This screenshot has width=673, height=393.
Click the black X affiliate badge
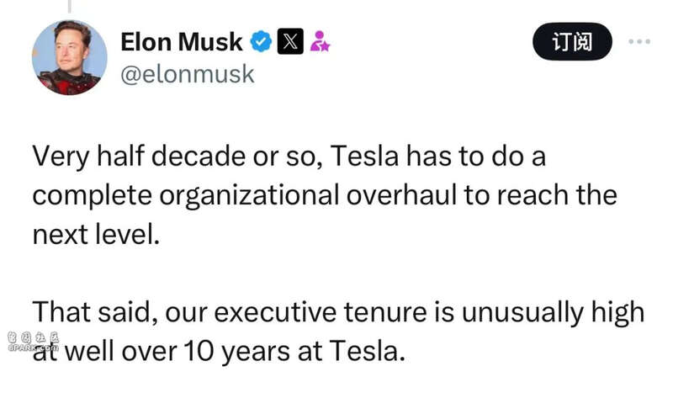pyautogui.click(x=290, y=42)
